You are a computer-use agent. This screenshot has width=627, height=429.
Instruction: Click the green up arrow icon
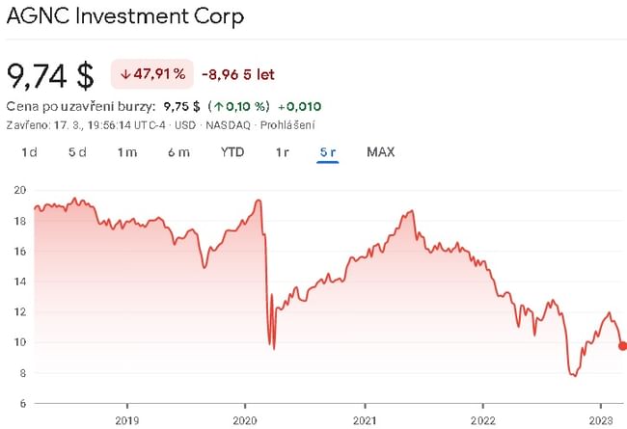220,107
